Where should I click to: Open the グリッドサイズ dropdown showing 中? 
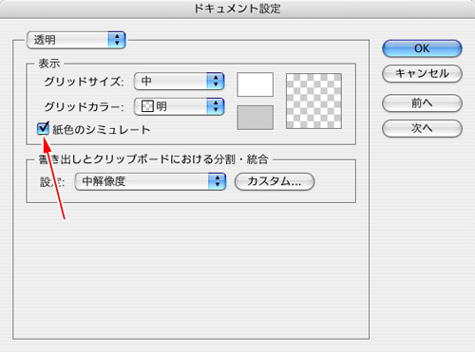click(180, 81)
